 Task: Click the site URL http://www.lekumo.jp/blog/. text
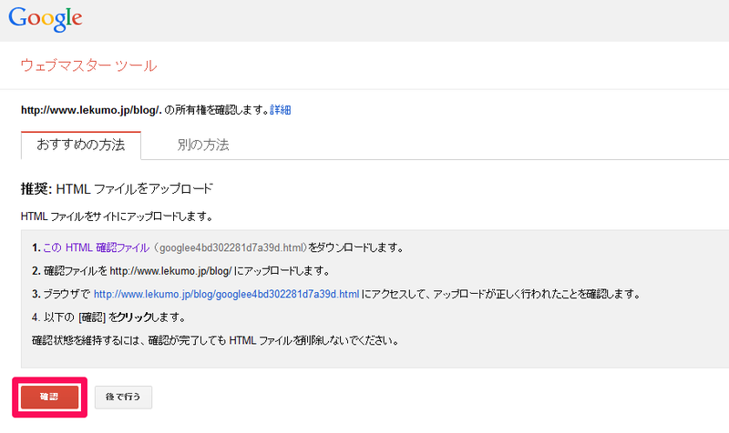(91, 110)
